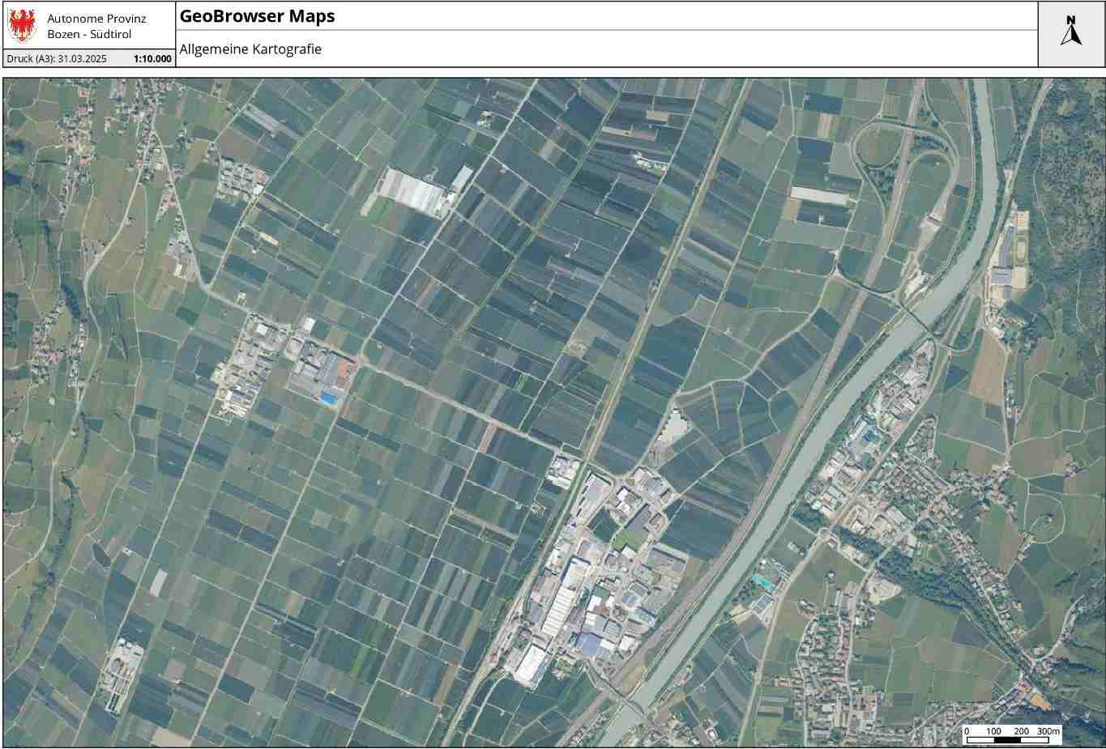Select the Allgemeine Kartografie subtitle
Screen dimensions: 1106x749
coord(250,49)
